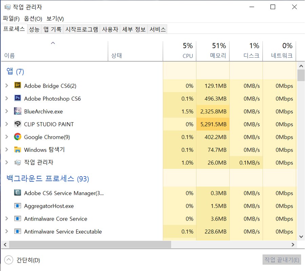Click the 작업 관리자 row icon
305x271 pixels.
coord(18,163)
